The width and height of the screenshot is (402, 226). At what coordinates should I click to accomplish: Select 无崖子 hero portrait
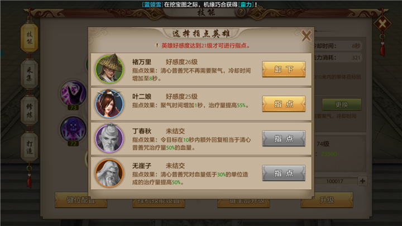point(109,173)
